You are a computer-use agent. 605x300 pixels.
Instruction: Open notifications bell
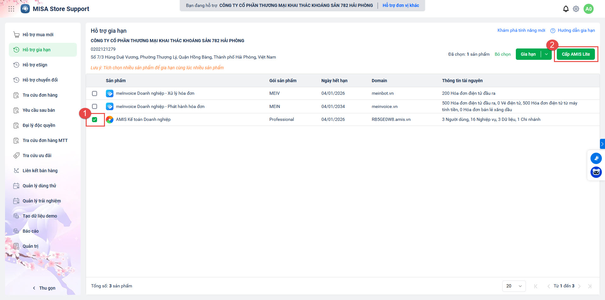point(566,9)
